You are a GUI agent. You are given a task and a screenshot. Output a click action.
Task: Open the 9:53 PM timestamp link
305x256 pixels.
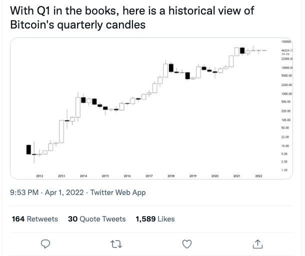click(x=24, y=192)
